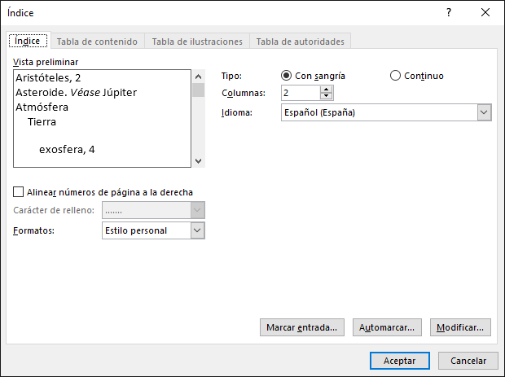Viewport: 505px width, 377px height.
Task: Enable Alinear números de página a la derecha
Action: [x=19, y=192]
